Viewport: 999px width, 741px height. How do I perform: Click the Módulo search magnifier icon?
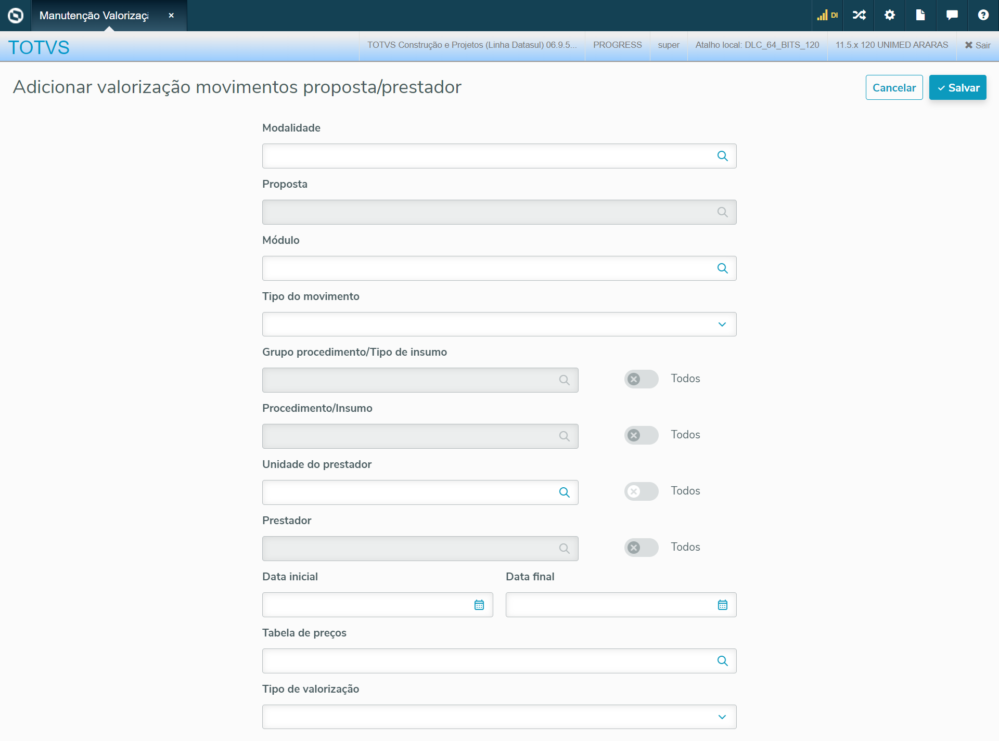click(x=722, y=268)
